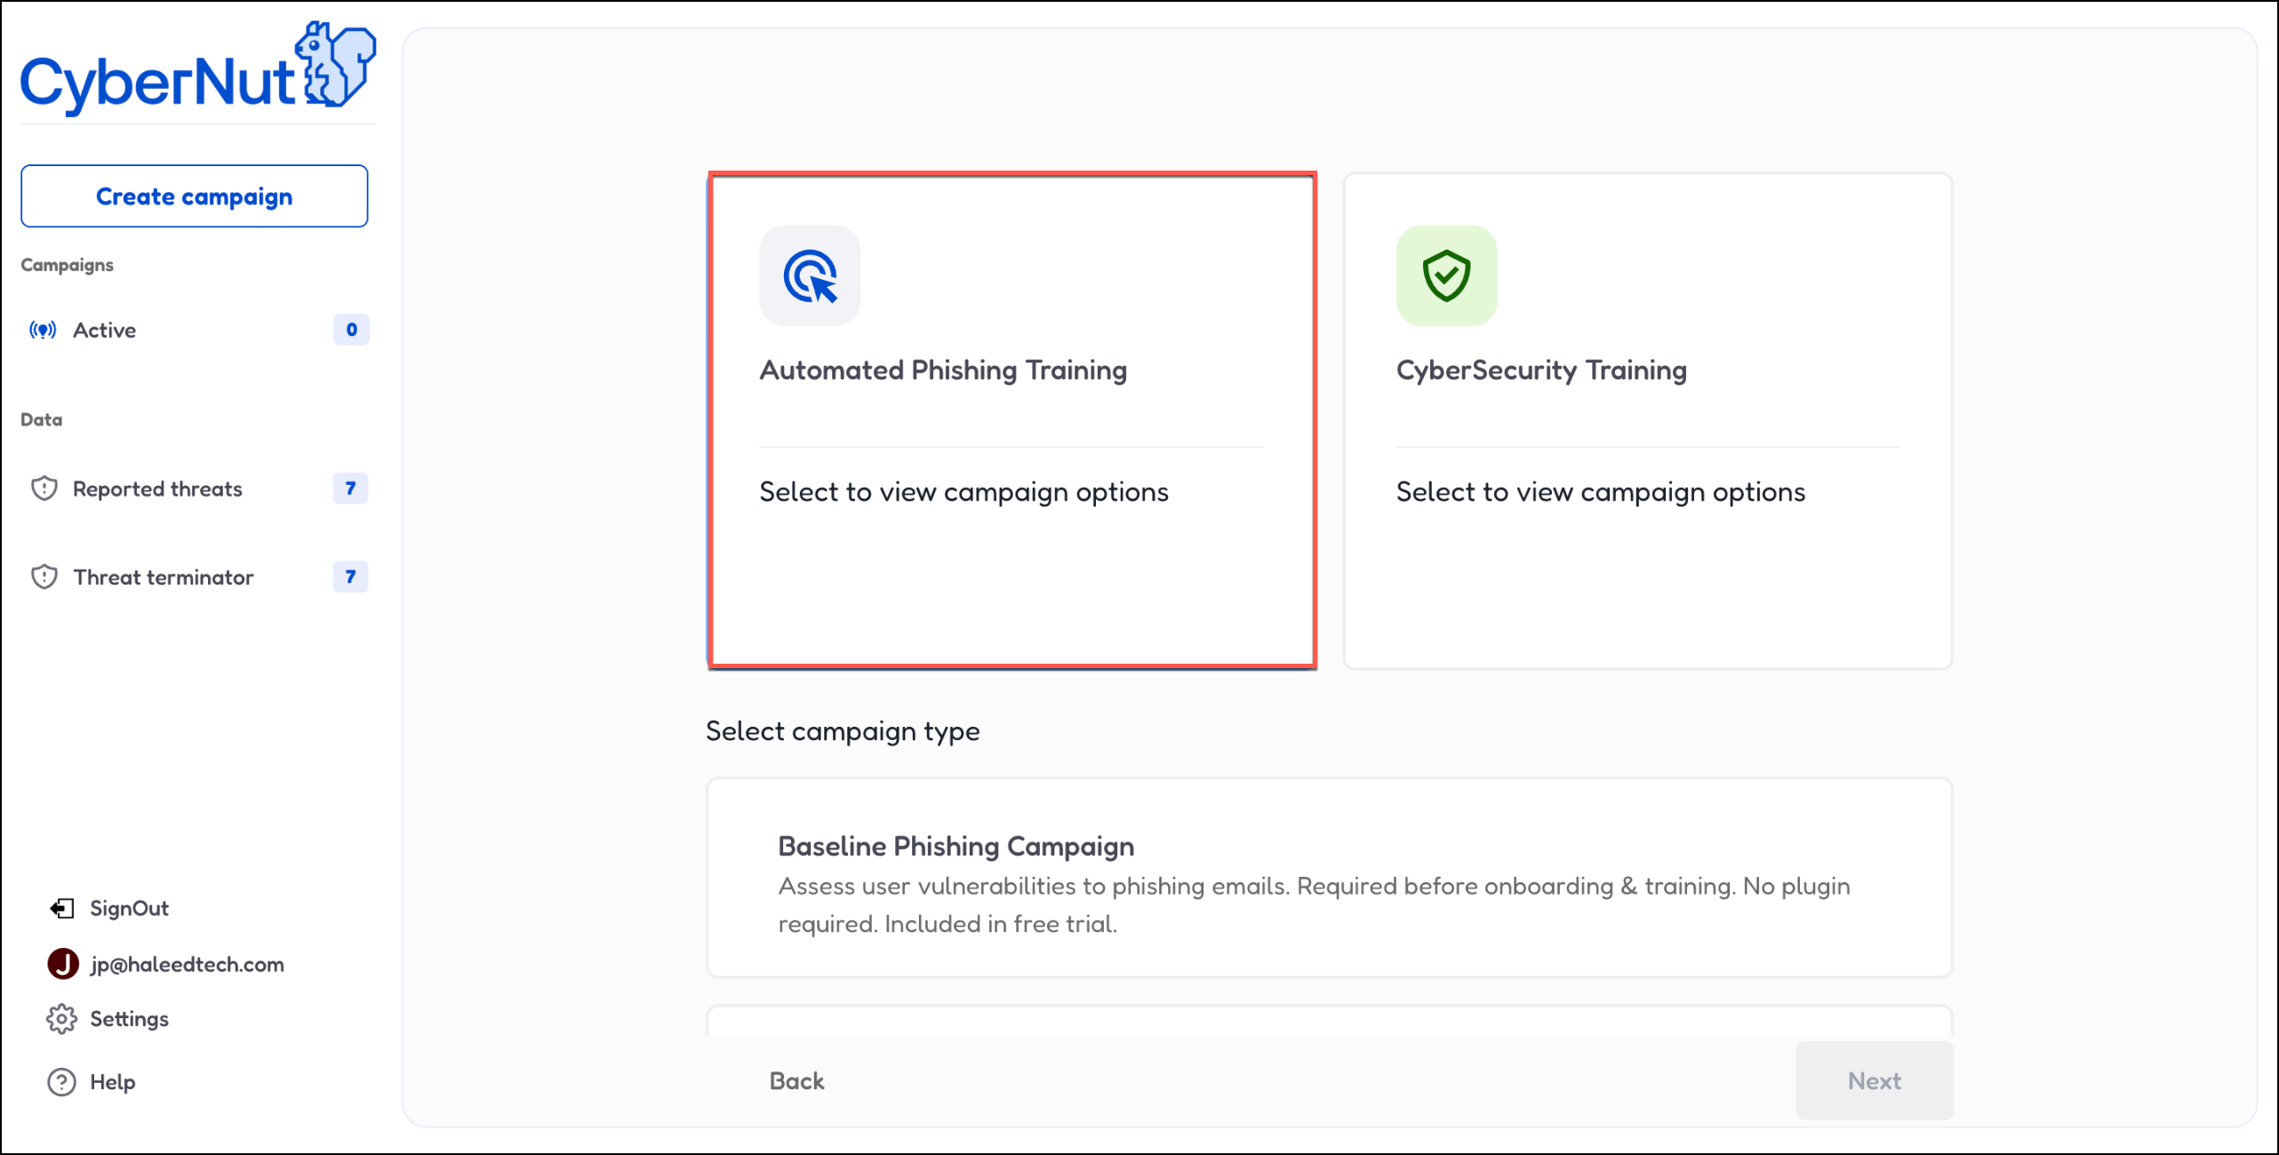Click the Active campaigns broadcast icon

coord(43,331)
